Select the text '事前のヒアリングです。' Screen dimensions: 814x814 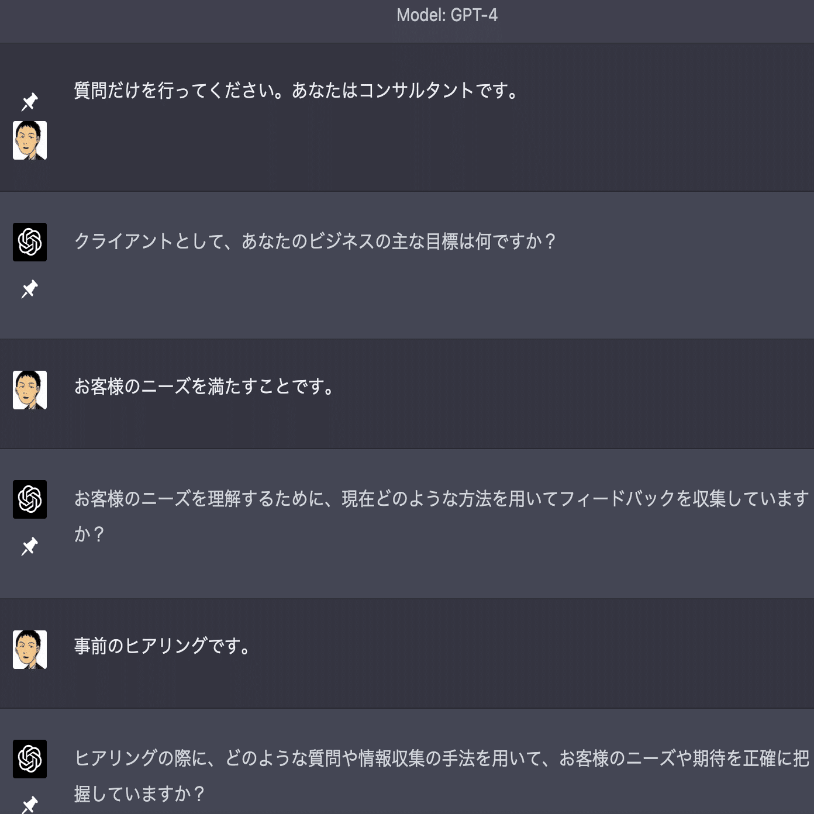[x=162, y=646]
